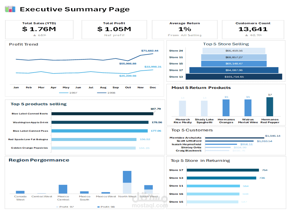Click the Washington Apple Drink bar
This screenshot has height=213, width=300.
coord(100,123)
